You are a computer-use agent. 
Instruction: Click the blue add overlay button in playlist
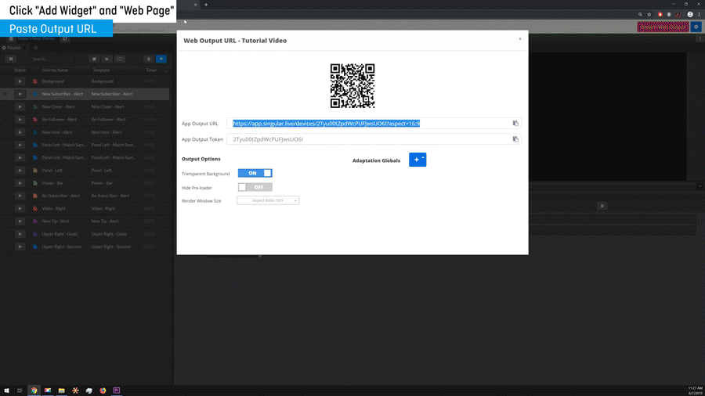click(x=161, y=59)
